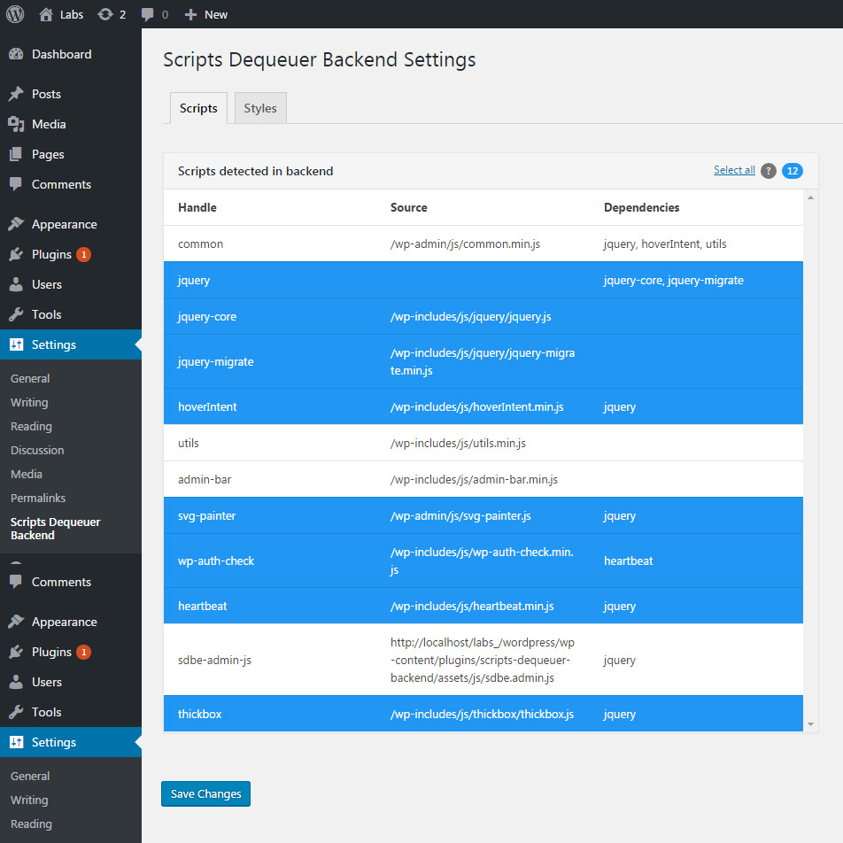Open the updates icon in admin bar
This screenshot has width=843, height=843.
pos(105,14)
